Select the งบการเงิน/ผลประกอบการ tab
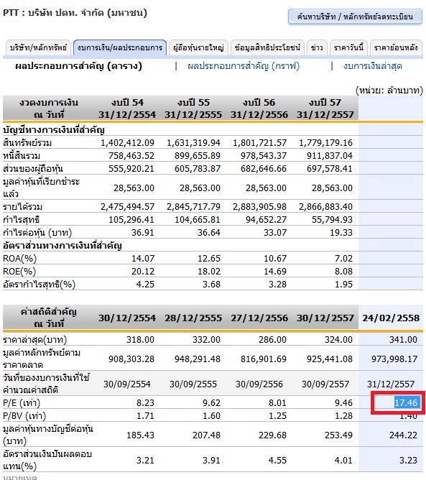The image size is (426, 480). click(120, 47)
